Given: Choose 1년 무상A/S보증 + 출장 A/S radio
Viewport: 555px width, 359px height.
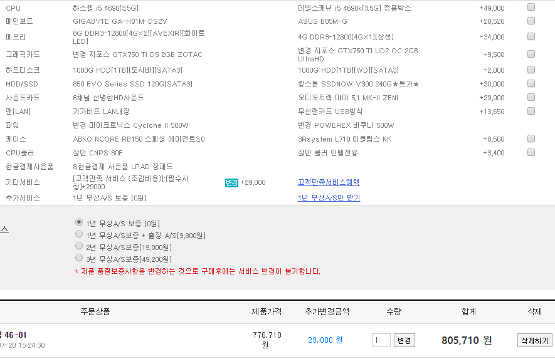Looking at the screenshot, I should click(x=79, y=234).
